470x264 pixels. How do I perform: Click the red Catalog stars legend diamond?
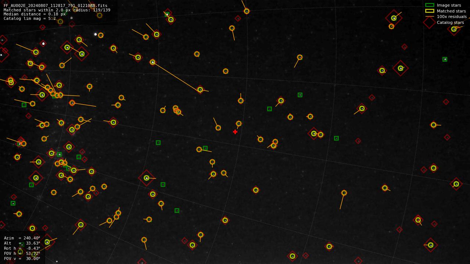pos(430,22)
